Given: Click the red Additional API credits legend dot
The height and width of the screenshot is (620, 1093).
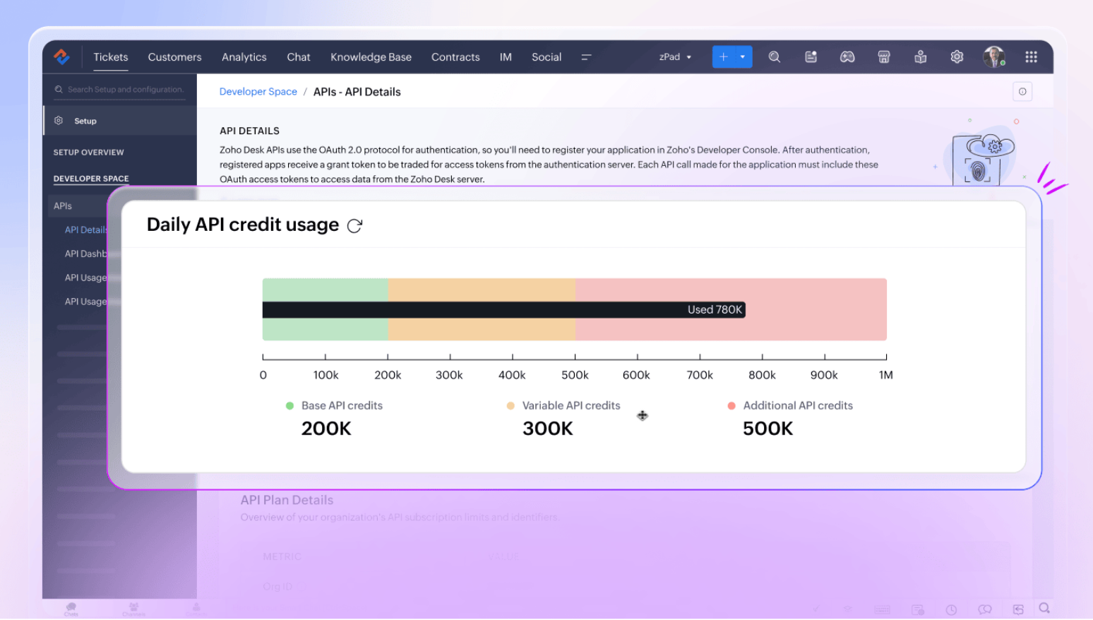Looking at the screenshot, I should tap(731, 406).
